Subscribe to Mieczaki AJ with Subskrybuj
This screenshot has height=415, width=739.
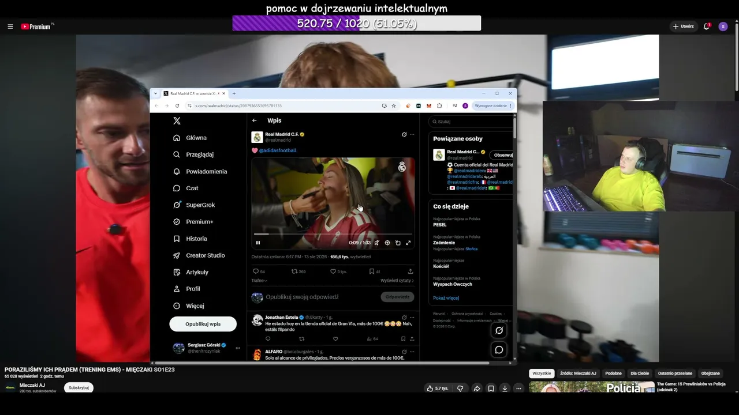coord(79,388)
